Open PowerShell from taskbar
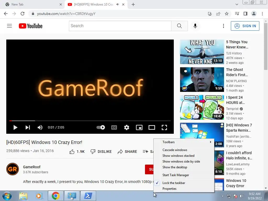The height and width of the screenshot is (201, 268). pyautogui.click(x=88, y=196)
